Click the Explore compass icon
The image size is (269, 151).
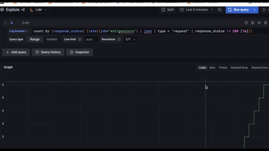pyautogui.click(x=2, y=10)
